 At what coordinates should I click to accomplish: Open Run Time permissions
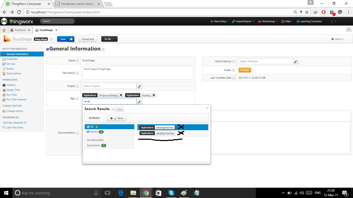(x=11, y=95)
